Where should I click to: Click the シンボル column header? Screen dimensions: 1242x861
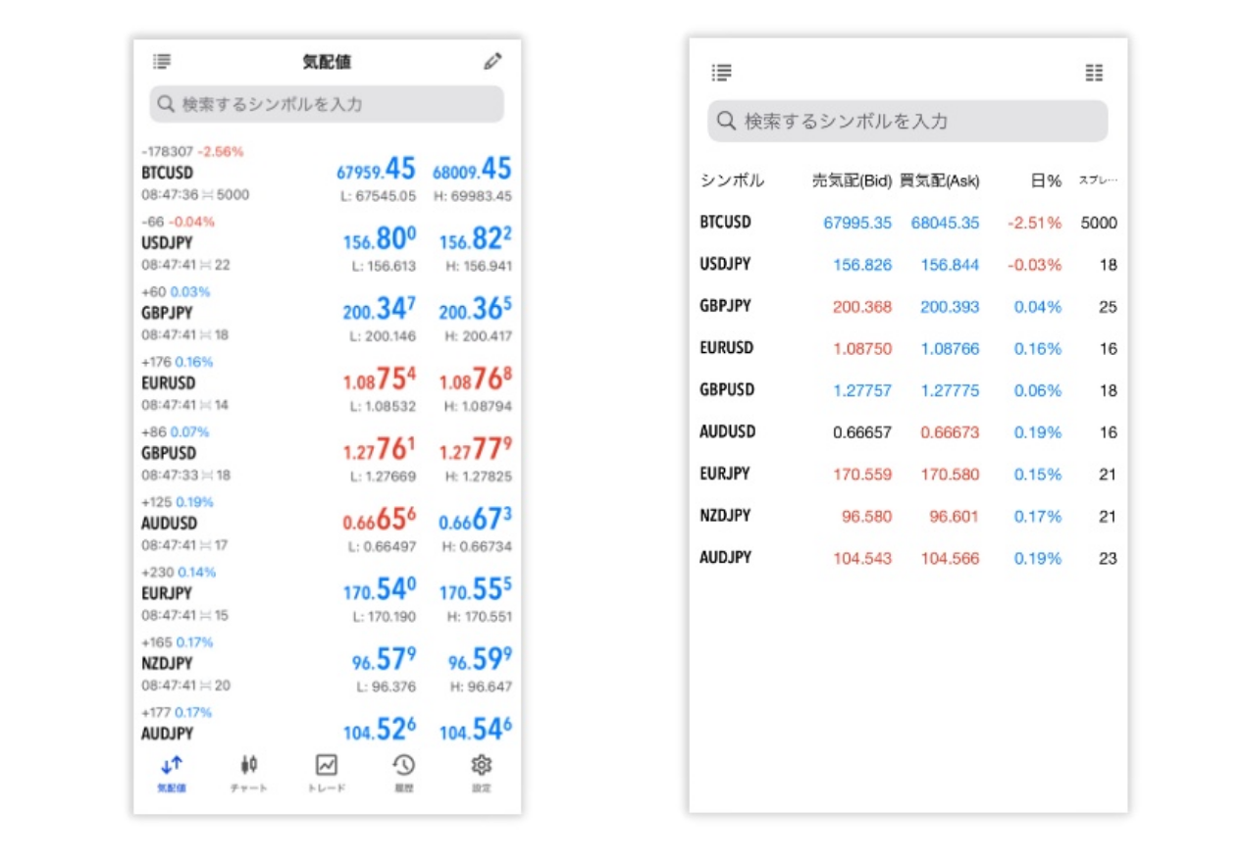click(x=732, y=181)
